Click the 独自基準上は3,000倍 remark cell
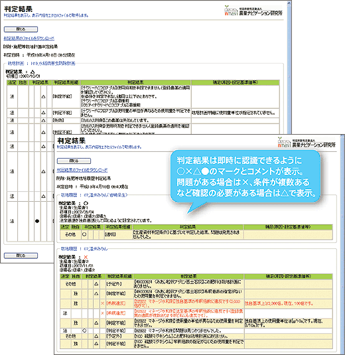345x355 pixels. (x=288, y=303)
